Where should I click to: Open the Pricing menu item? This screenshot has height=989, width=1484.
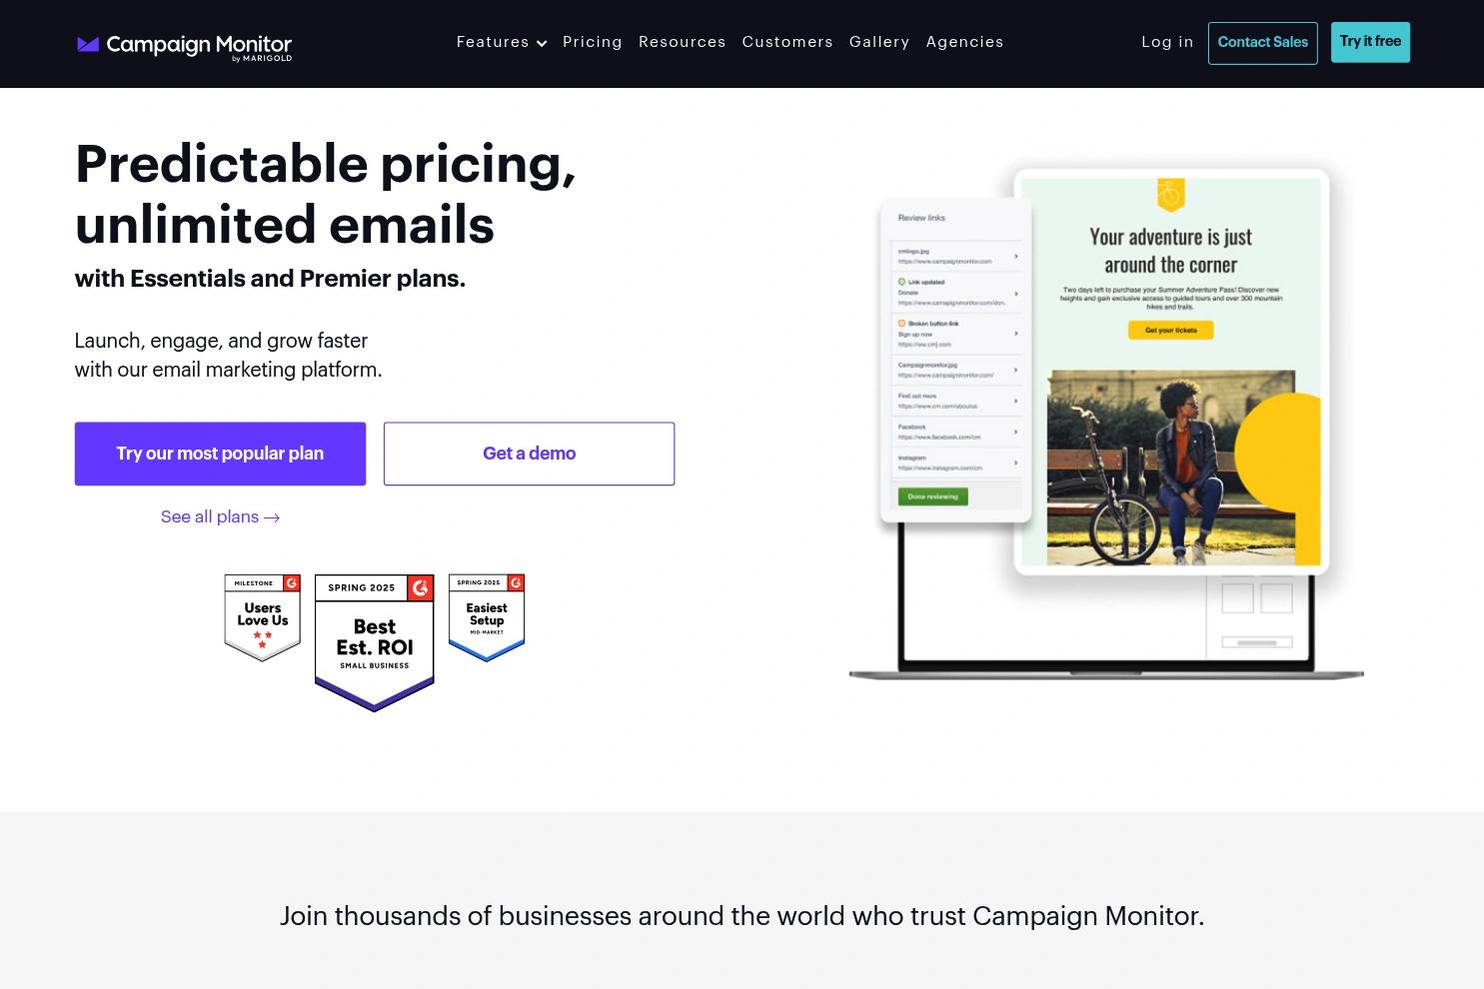593,42
